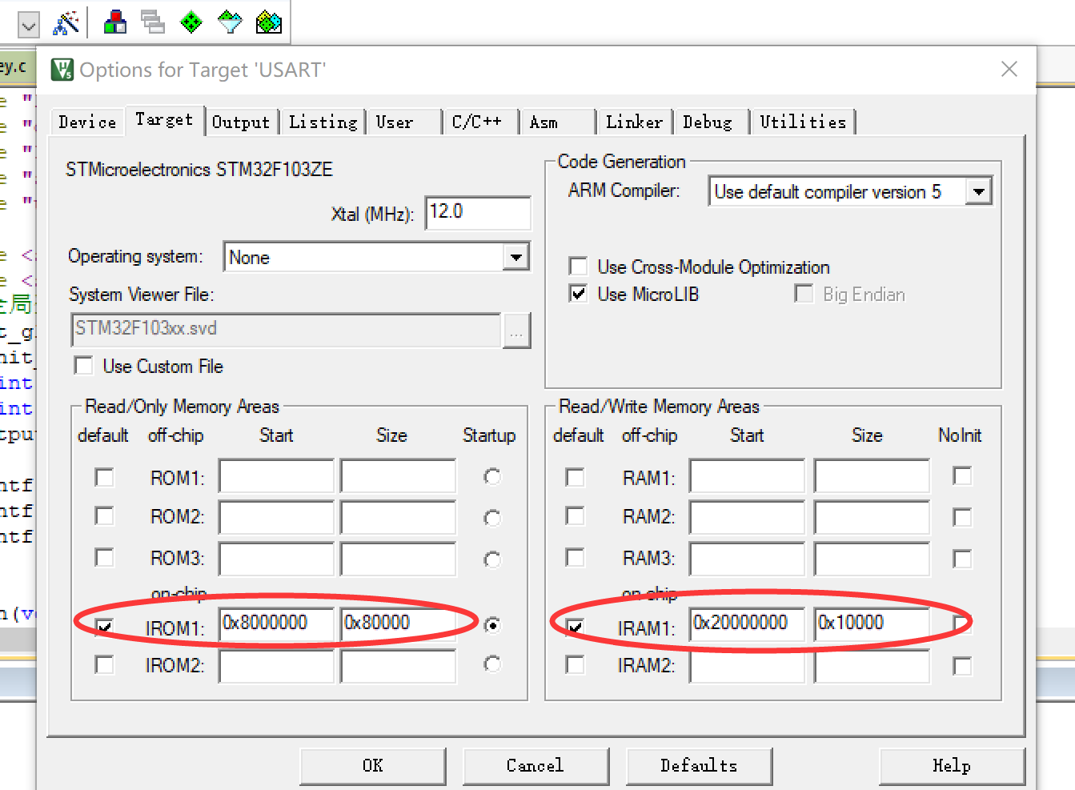Click the IRAM2 Start field
The width and height of the screenshot is (1075, 790).
coord(747,666)
